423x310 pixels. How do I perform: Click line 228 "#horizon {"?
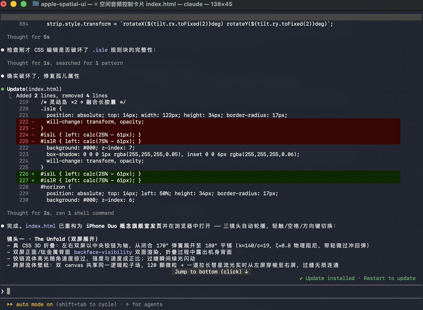56,187
